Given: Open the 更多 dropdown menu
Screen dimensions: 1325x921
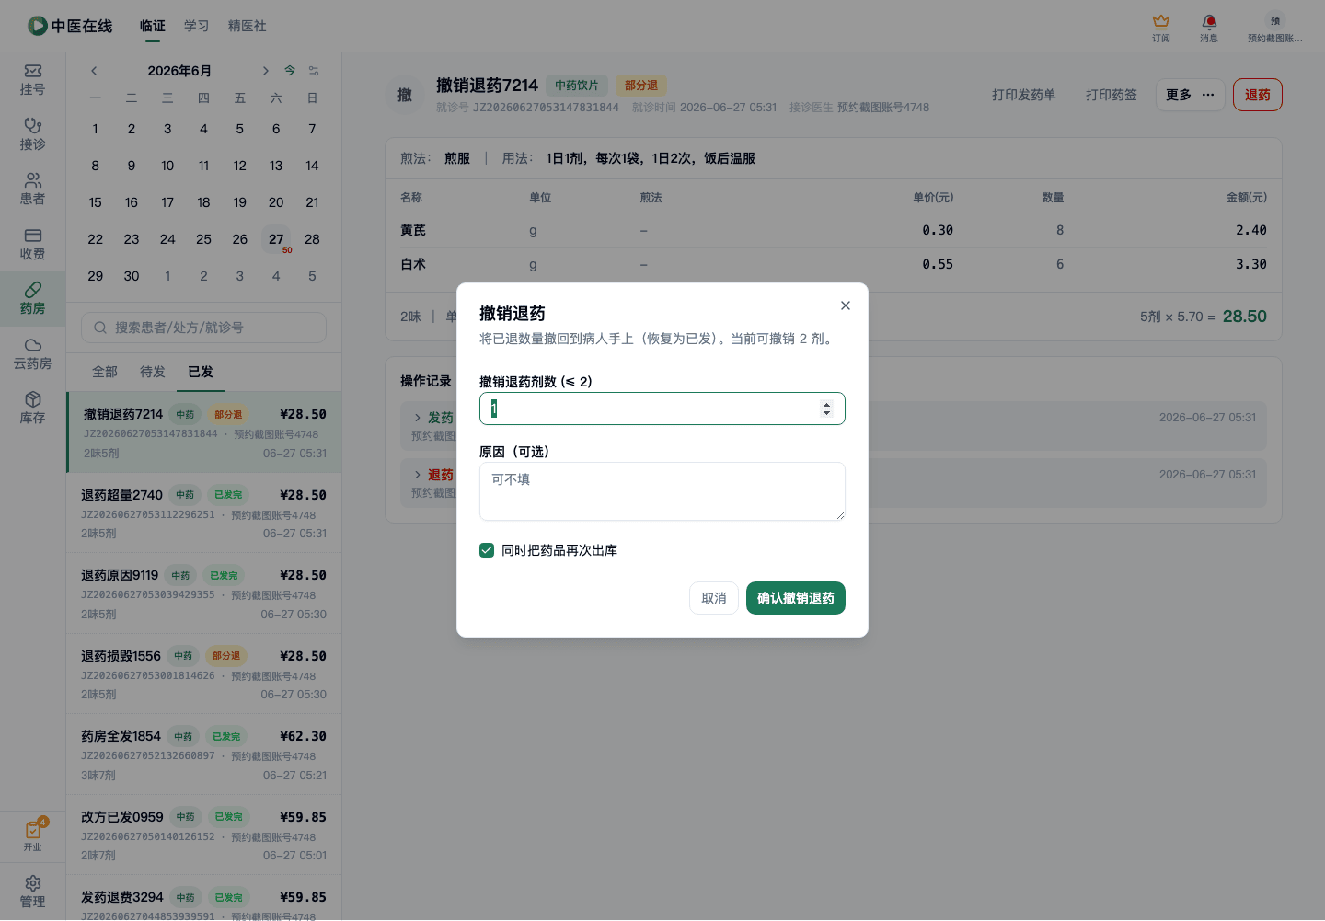Looking at the screenshot, I should coord(1190,95).
